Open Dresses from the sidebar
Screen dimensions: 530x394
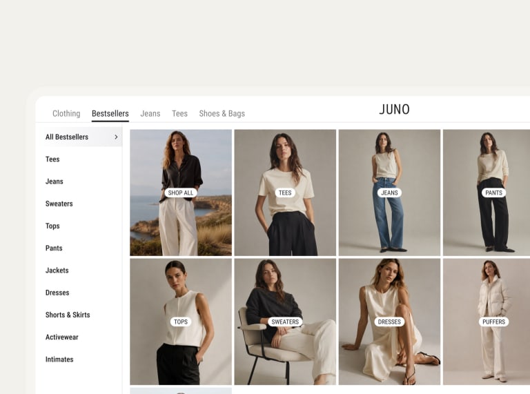[x=57, y=293]
